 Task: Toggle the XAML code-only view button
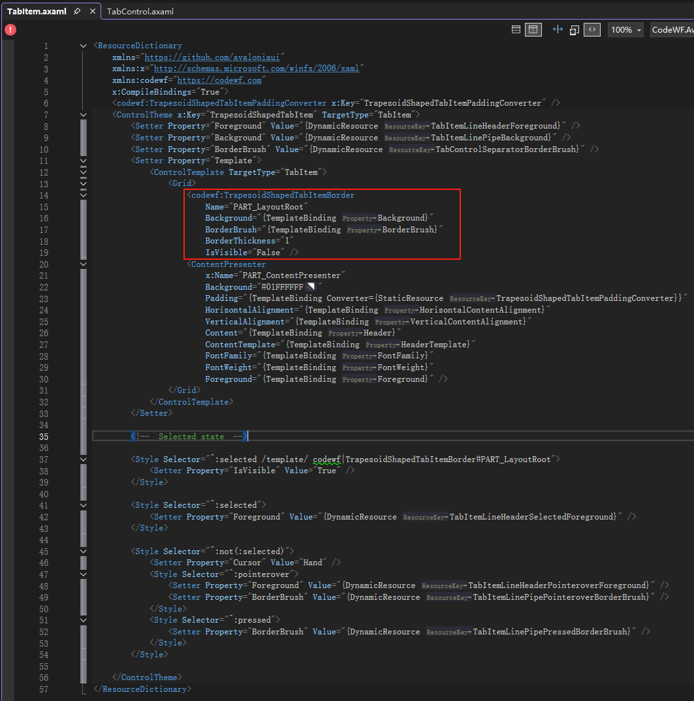592,29
